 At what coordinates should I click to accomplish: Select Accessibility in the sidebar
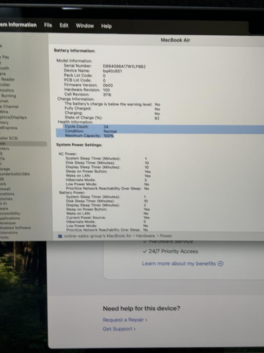click(10, 213)
